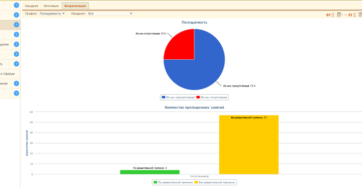
Task: Open the end date calendar icon
Action: pyautogui.click(x=360, y=15)
